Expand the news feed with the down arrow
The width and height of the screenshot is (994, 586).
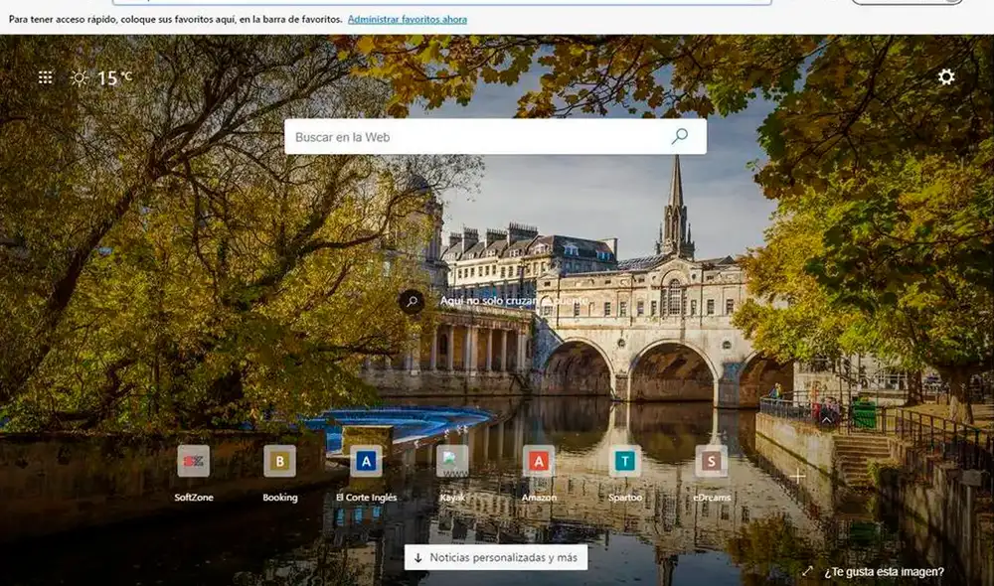coord(418,557)
